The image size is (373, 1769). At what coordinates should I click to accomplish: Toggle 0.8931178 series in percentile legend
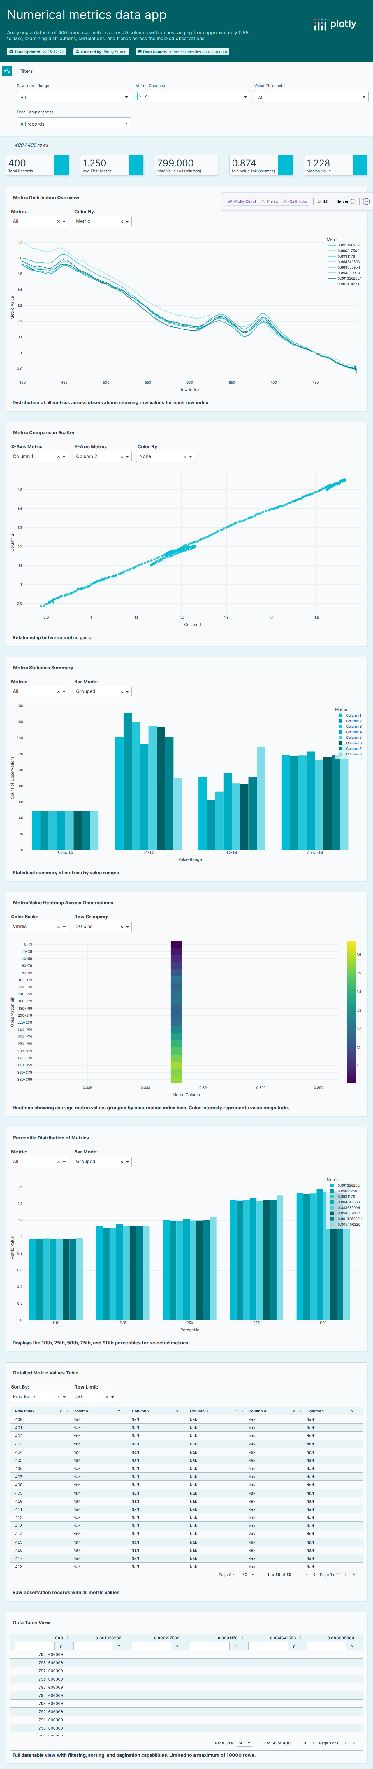tap(343, 1196)
